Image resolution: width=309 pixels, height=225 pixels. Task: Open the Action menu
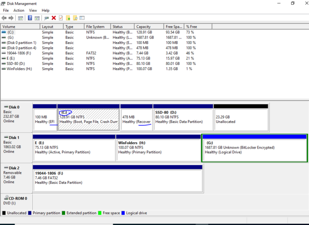(19, 10)
